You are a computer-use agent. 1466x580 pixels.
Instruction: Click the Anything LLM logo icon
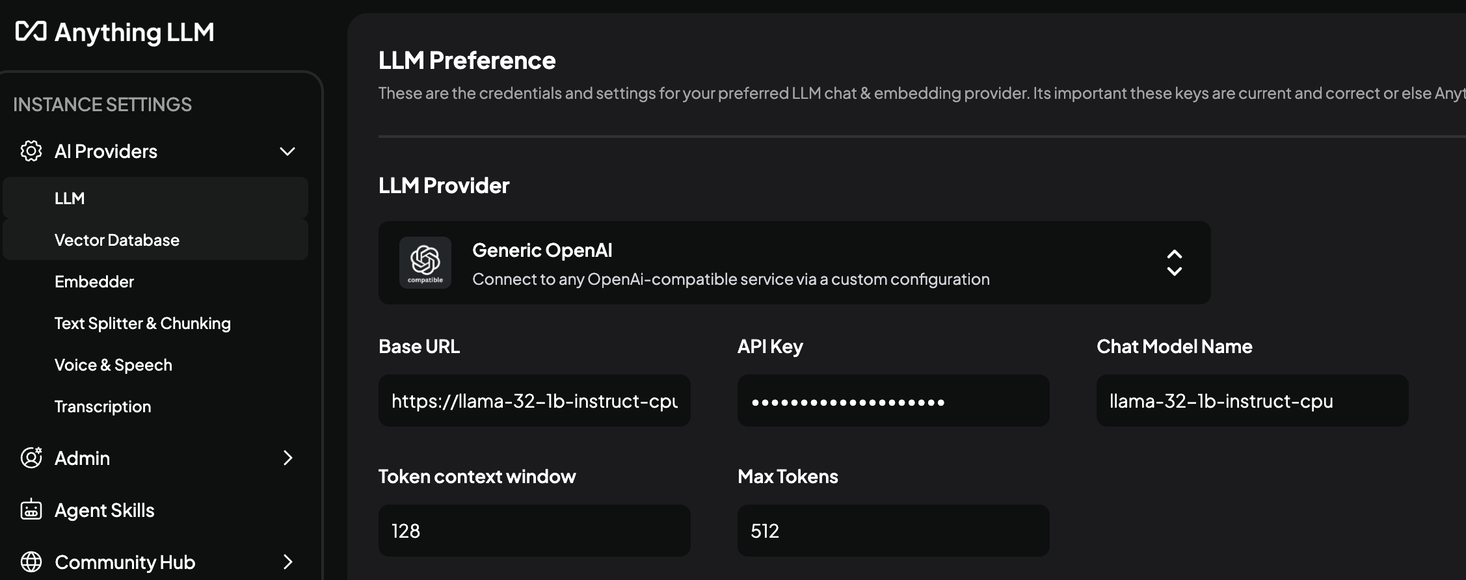[31, 31]
